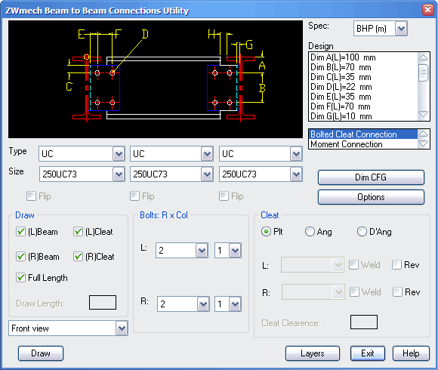Click the connection type list scroll down arrow
This screenshot has height=370, width=438.
click(x=424, y=143)
